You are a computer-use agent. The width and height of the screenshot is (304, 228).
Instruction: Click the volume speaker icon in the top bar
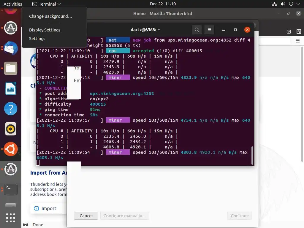click(x=283, y=4)
